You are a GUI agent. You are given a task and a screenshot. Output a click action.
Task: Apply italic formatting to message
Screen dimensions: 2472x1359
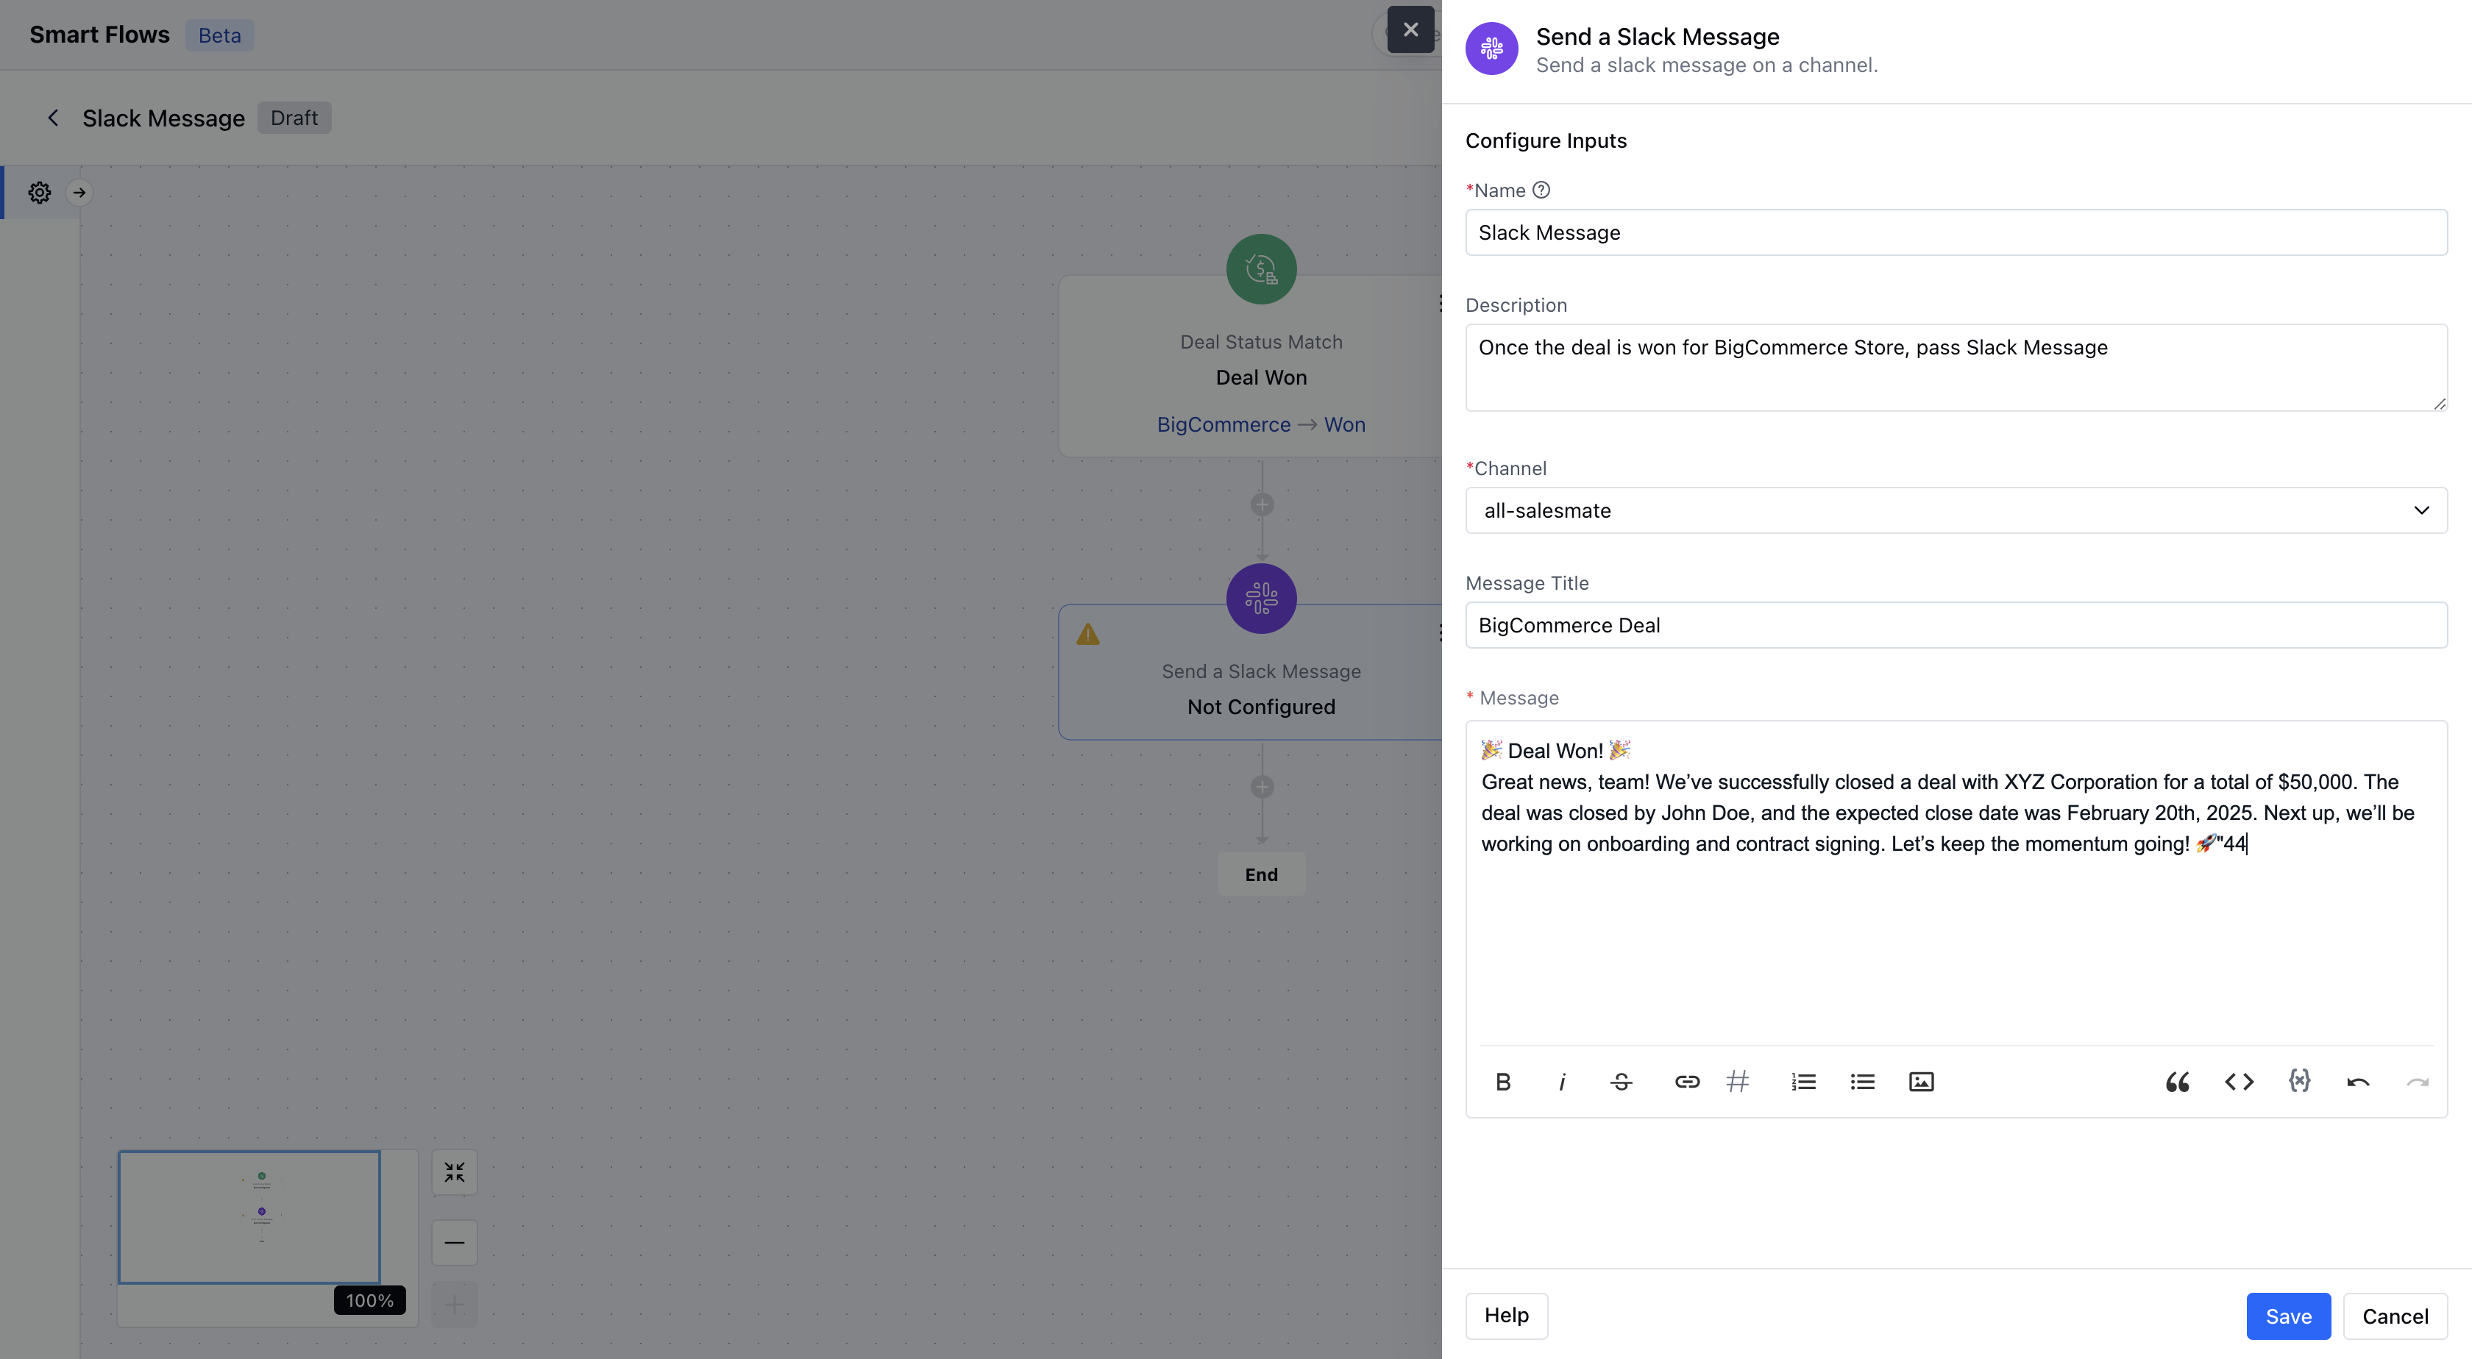1562,1082
